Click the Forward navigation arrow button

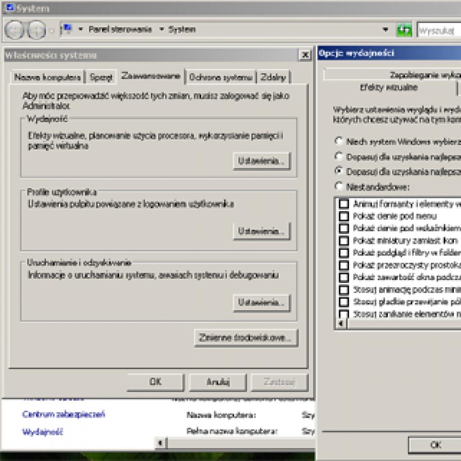pos(36,30)
